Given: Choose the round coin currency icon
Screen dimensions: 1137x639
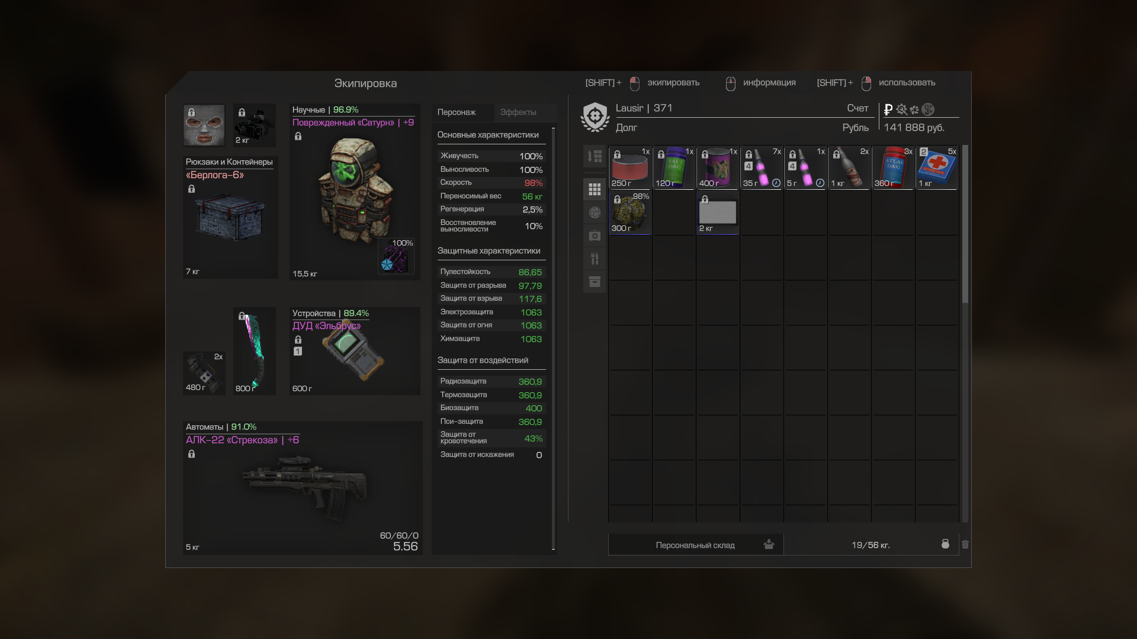Looking at the screenshot, I should (x=928, y=109).
